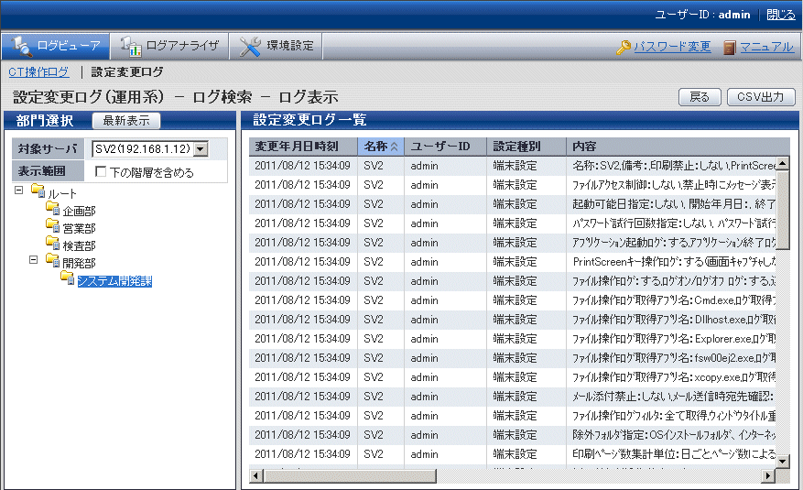Open the CT操作ログ tab link

tap(38, 71)
